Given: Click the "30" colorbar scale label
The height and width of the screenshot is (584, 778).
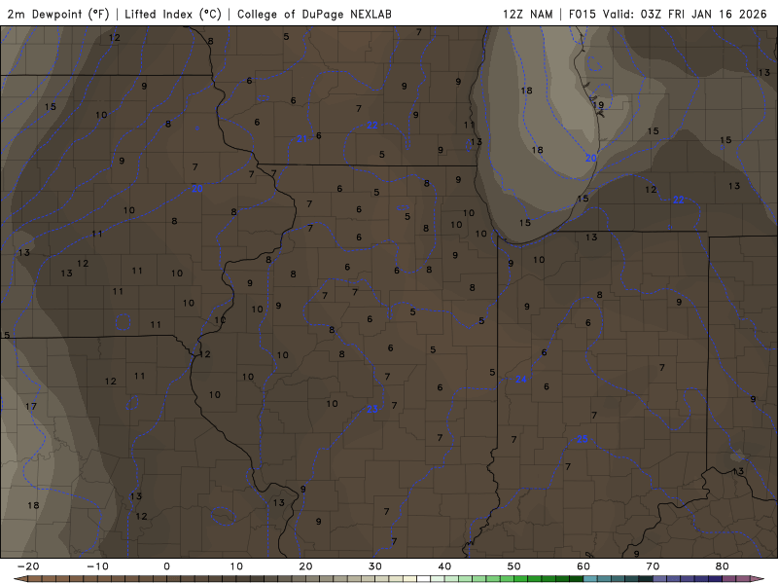Looking at the screenshot, I should tap(375, 566).
